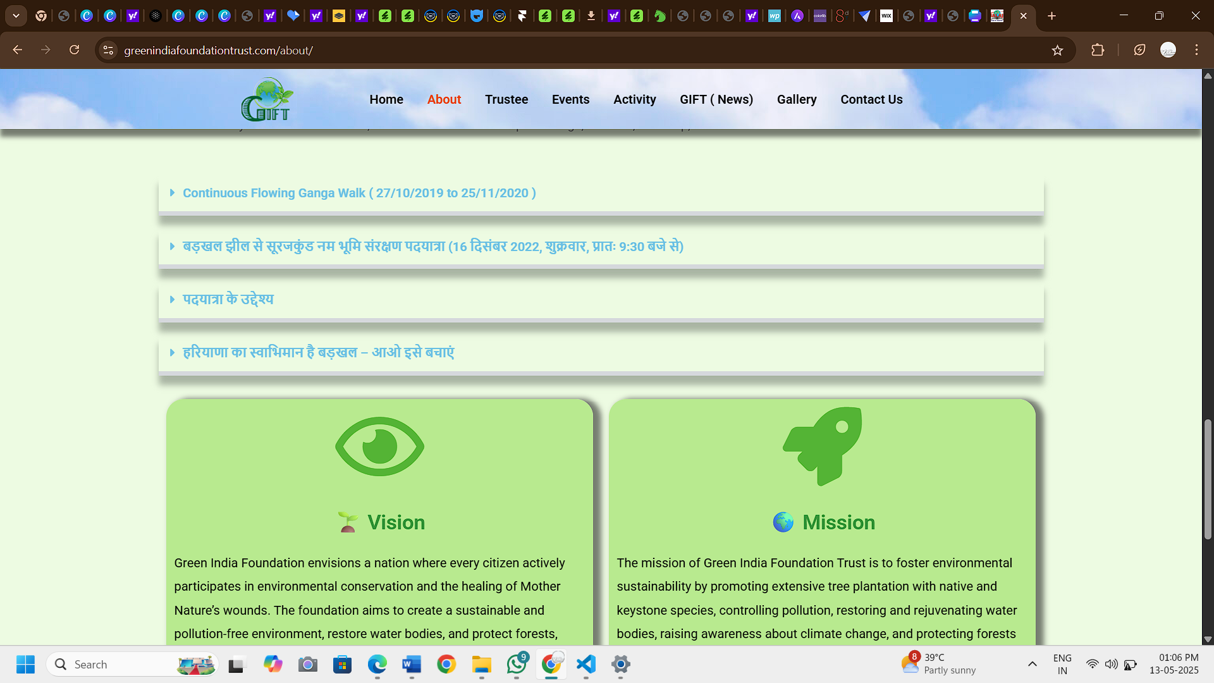1214x683 pixels.
Task: Click the browser reload button
Action: (74, 50)
